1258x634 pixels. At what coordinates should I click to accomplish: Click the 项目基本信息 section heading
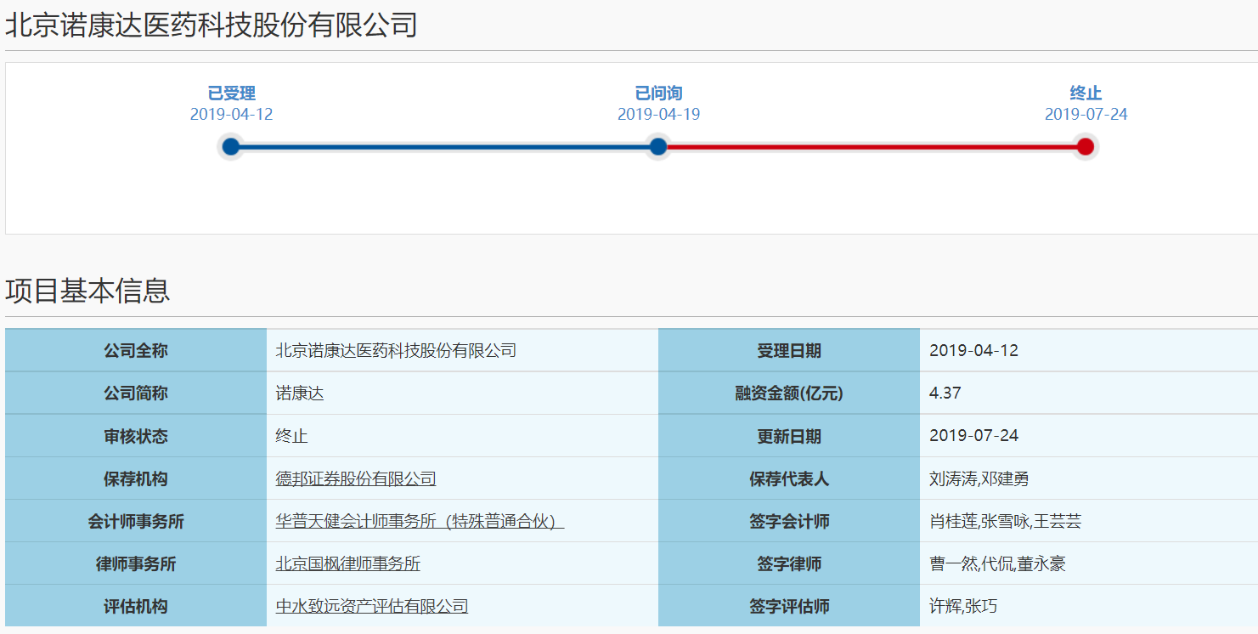pos(87,291)
